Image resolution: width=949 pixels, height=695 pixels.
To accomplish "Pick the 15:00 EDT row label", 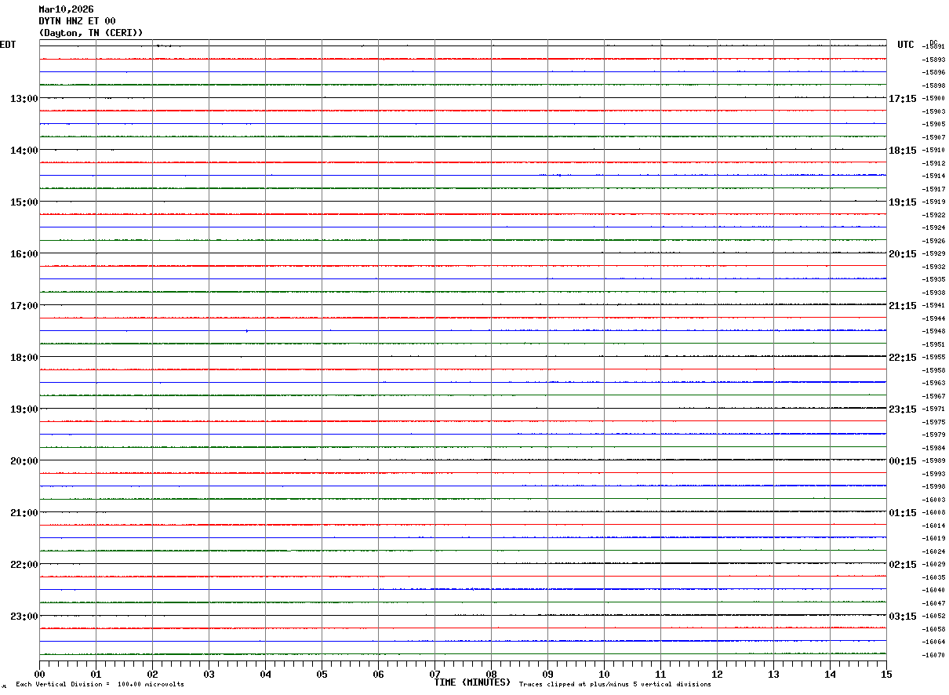I will tap(24, 202).
